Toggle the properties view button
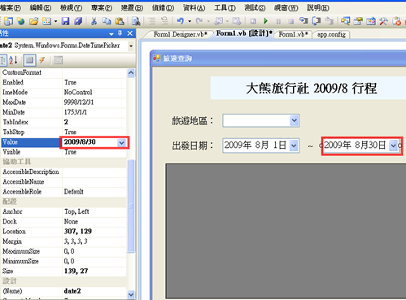 click(29, 60)
